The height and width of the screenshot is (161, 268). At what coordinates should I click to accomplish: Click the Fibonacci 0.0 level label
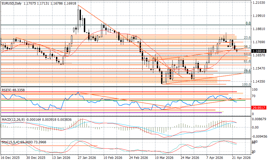point(248,23)
